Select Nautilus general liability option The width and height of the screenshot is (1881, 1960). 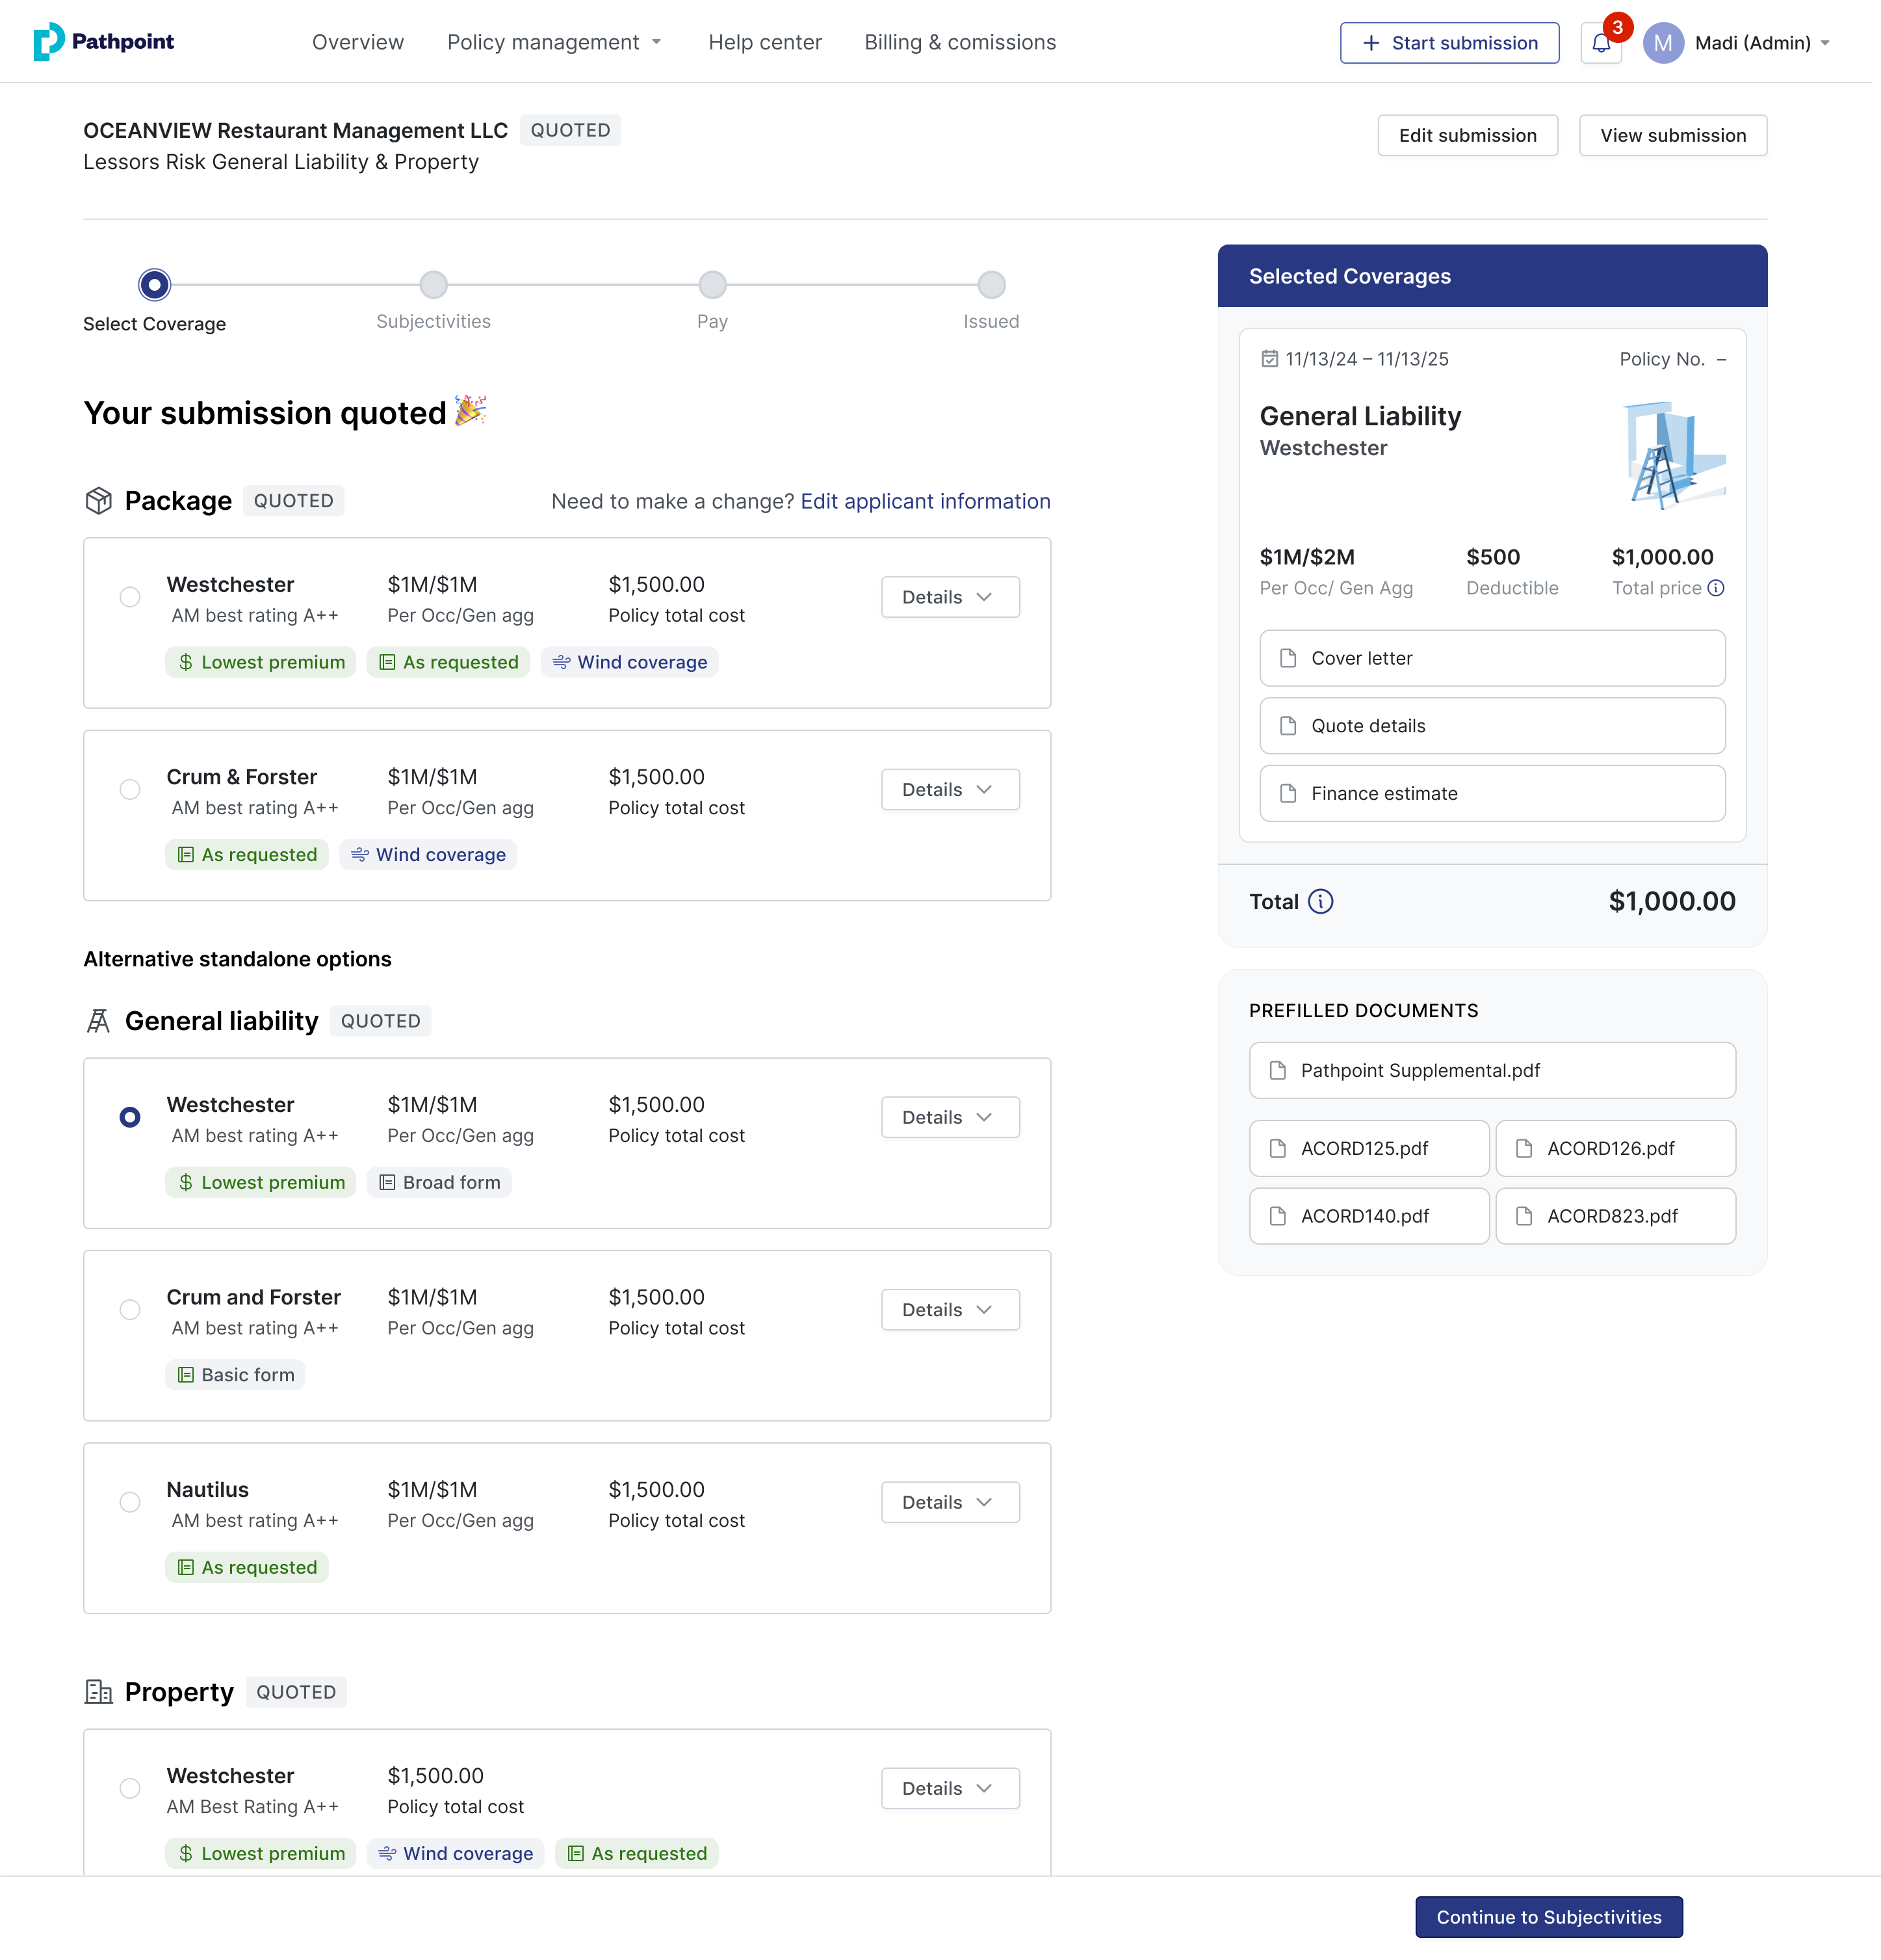click(x=130, y=1502)
